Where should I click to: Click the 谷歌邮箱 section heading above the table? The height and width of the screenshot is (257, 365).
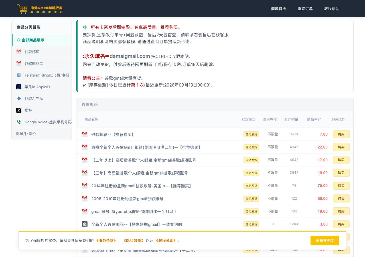point(90,105)
